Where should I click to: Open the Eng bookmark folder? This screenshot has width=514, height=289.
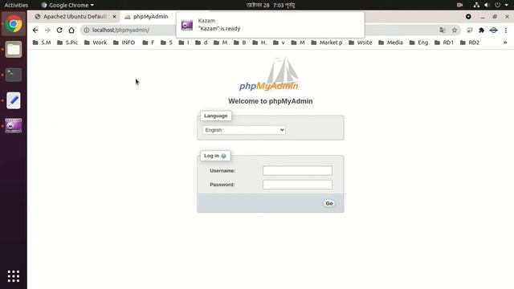click(x=418, y=43)
